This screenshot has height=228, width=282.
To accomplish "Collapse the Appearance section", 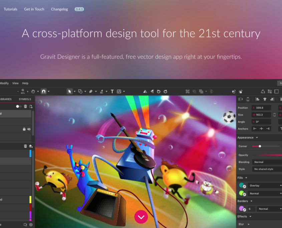I will [257, 138].
